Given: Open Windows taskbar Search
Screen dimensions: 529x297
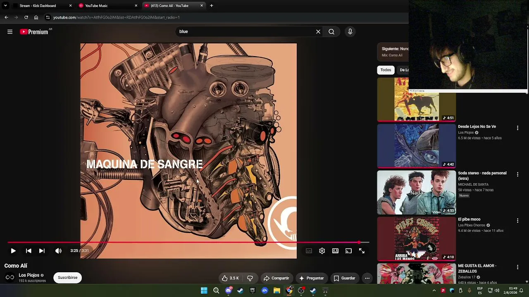Looking at the screenshot, I should (x=216, y=291).
